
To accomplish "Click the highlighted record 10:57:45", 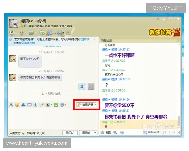I will coord(139,124).
